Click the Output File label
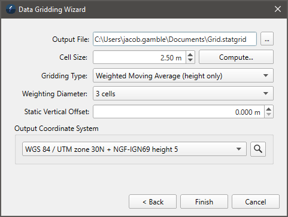 click(71, 39)
